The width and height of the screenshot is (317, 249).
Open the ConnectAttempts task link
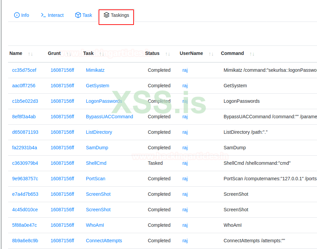tap(104, 241)
